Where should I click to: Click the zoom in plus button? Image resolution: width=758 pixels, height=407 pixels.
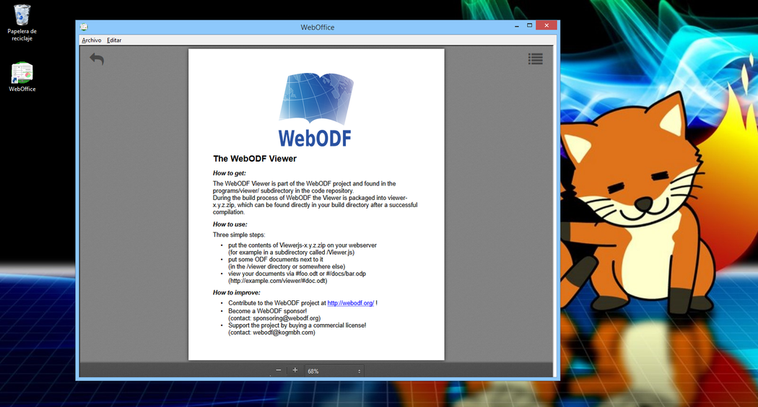(295, 370)
